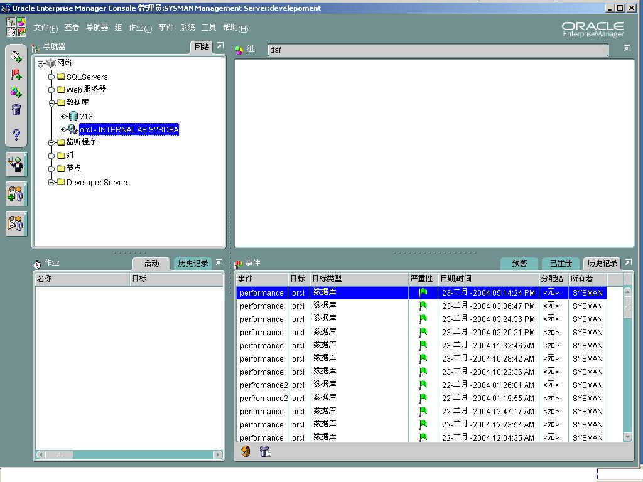This screenshot has width=643, height=482.
Task: Expand the 监听程序 folder
Action: [51, 142]
